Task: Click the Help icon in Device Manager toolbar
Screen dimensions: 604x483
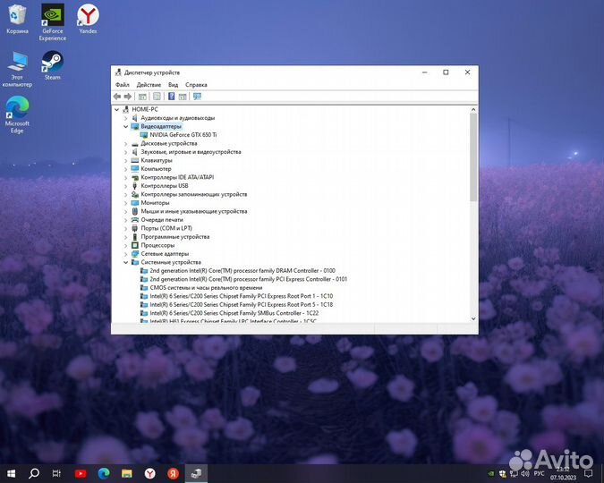Action: click(169, 97)
